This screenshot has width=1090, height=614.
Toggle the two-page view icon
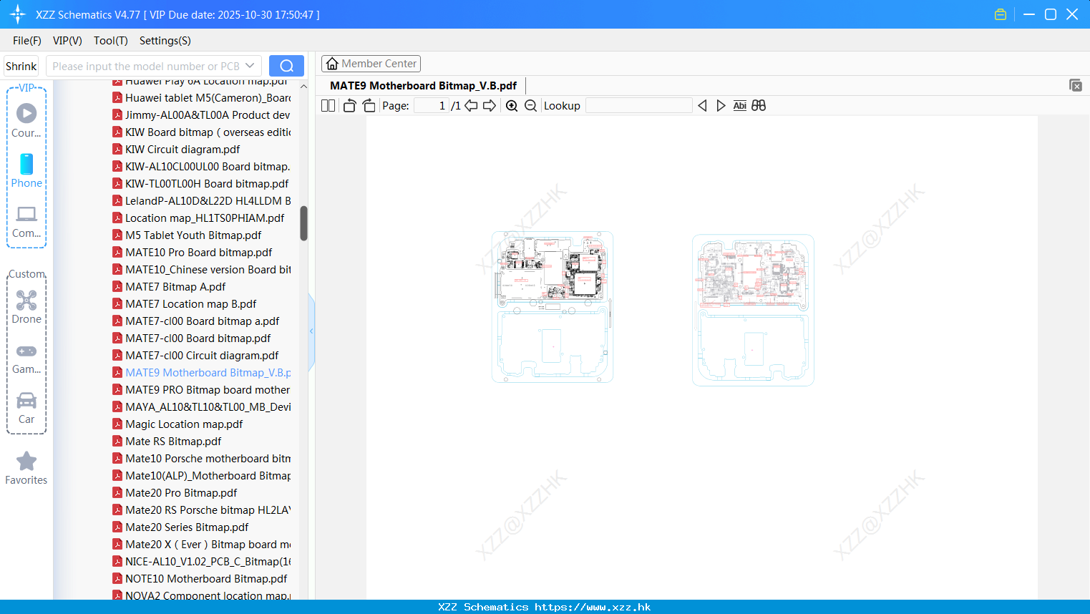(329, 106)
